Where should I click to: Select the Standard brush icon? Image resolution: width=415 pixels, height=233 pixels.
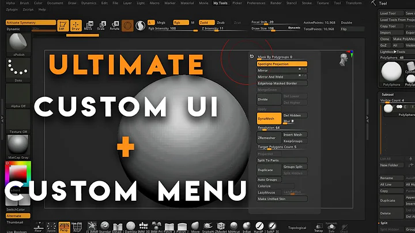click(105, 227)
